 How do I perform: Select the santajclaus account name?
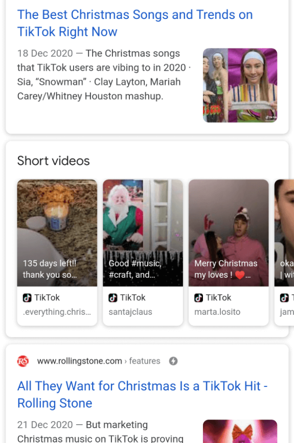(x=130, y=312)
